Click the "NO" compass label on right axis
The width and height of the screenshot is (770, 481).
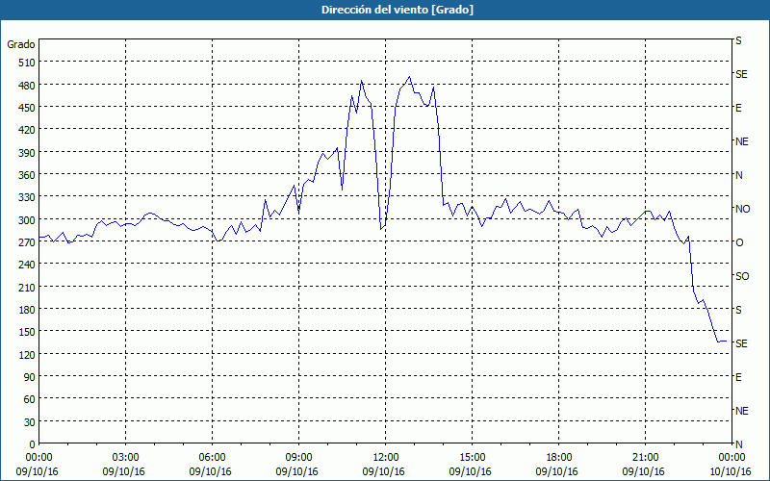click(x=742, y=209)
